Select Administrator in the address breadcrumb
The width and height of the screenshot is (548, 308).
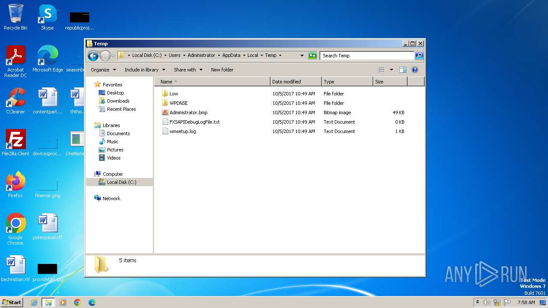tap(201, 55)
